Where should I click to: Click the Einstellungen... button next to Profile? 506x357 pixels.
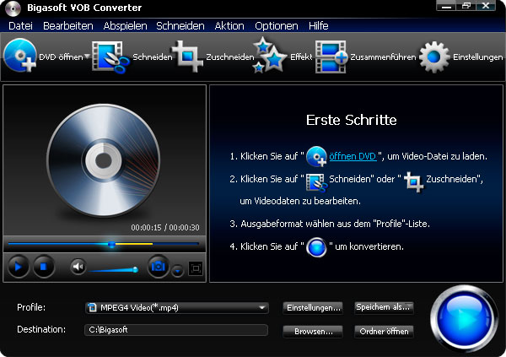[313, 307]
